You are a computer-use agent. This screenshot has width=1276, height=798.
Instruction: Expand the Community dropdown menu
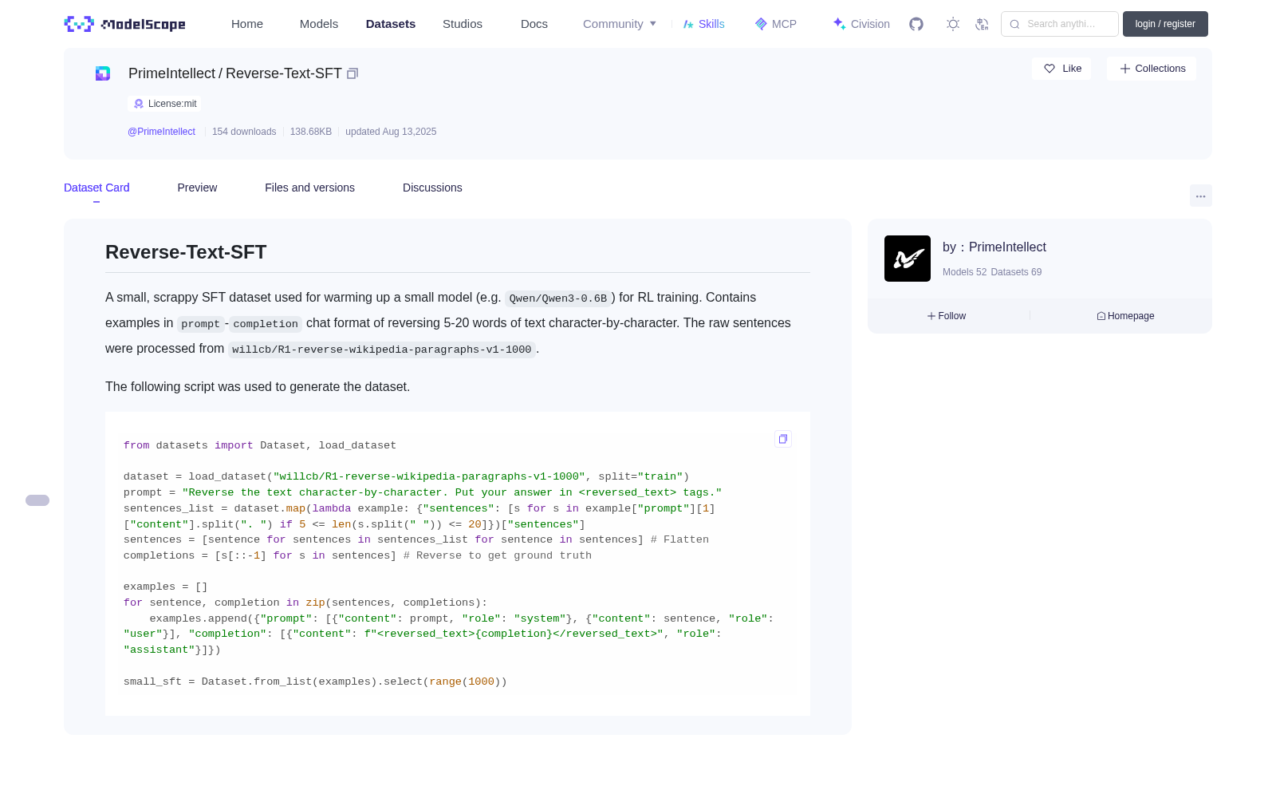620,24
